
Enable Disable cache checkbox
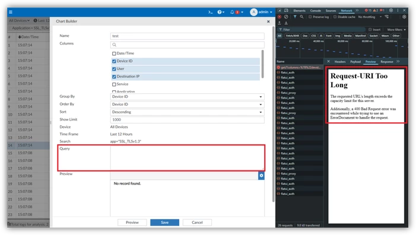point(335,17)
